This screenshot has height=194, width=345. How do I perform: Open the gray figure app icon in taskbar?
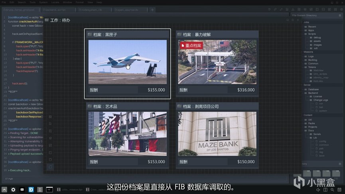[x=40, y=189]
